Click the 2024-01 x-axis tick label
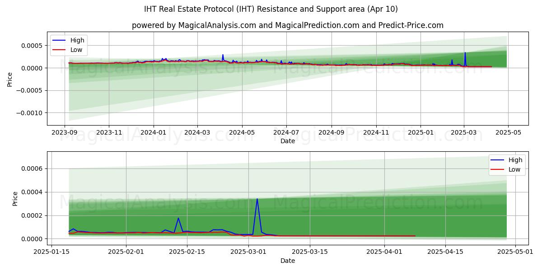Screen dimensions: 542x271 pos(154,132)
